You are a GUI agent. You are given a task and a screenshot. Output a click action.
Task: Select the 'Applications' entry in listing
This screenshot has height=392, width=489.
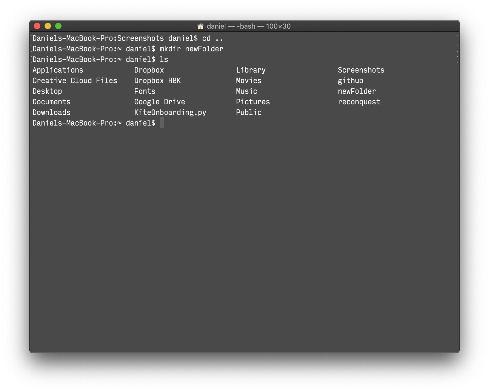pos(58,70)
